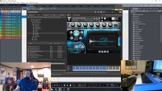Click return-to-zero transport arrow

(x=61, y=85)
